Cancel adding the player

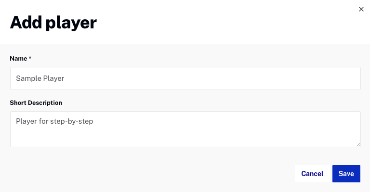(x=312, y=174)
